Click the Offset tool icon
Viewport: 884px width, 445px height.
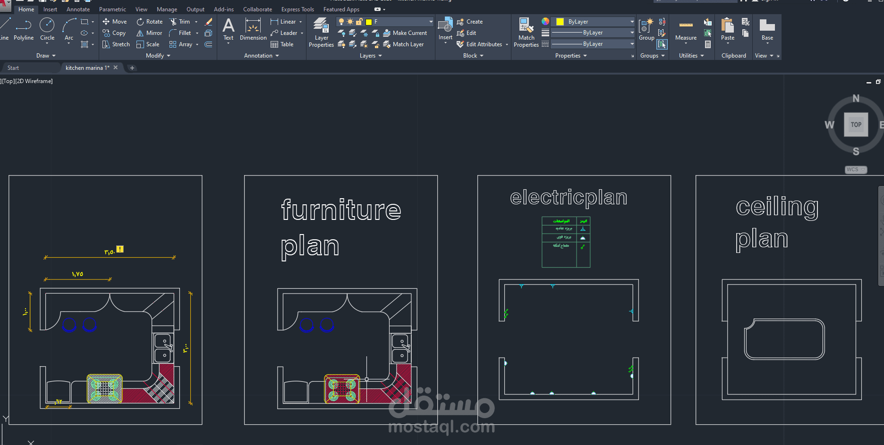[208, 44]
